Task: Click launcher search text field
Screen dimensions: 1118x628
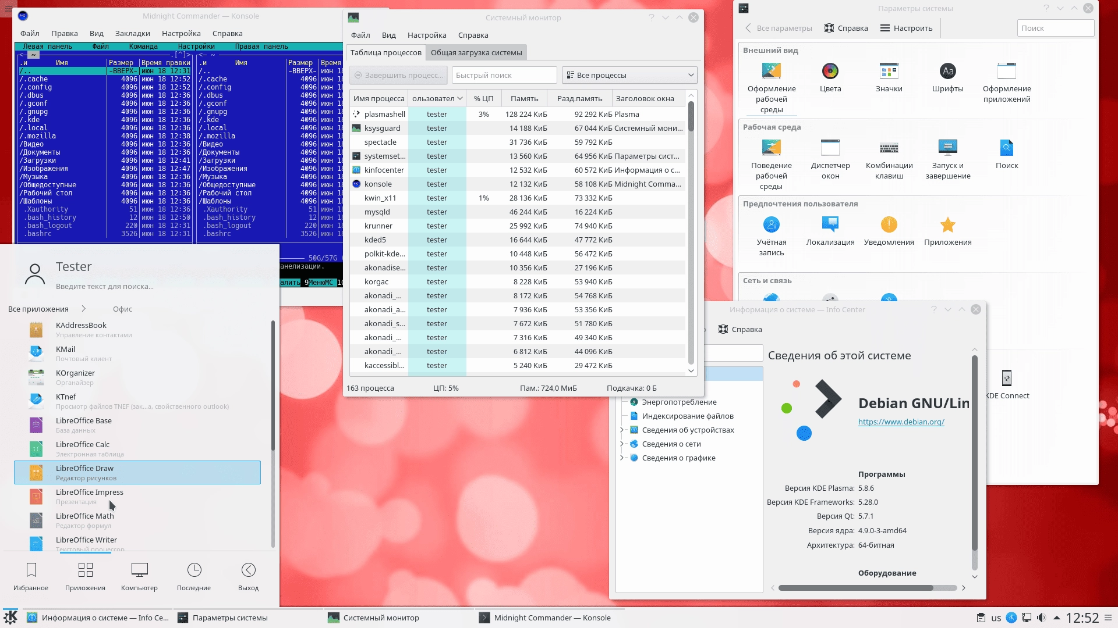Action: 105,287
